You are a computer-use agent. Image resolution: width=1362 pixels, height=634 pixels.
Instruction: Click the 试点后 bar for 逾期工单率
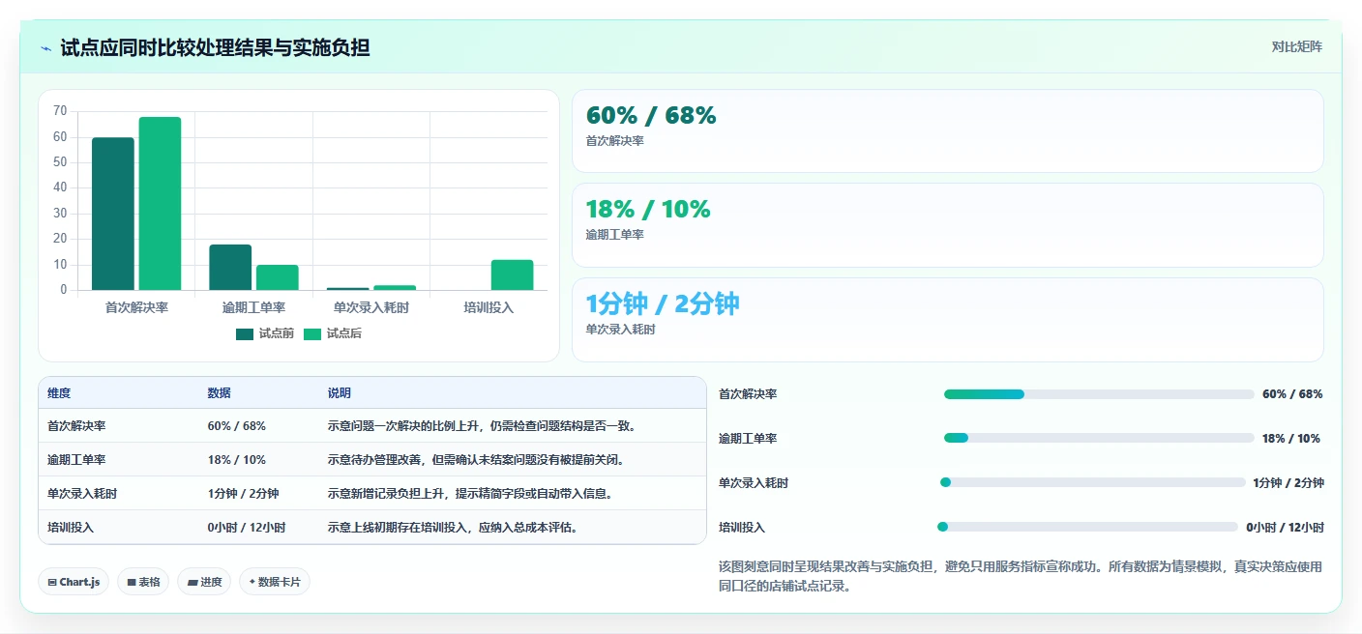pyautogui.click(x=277, y=277)
